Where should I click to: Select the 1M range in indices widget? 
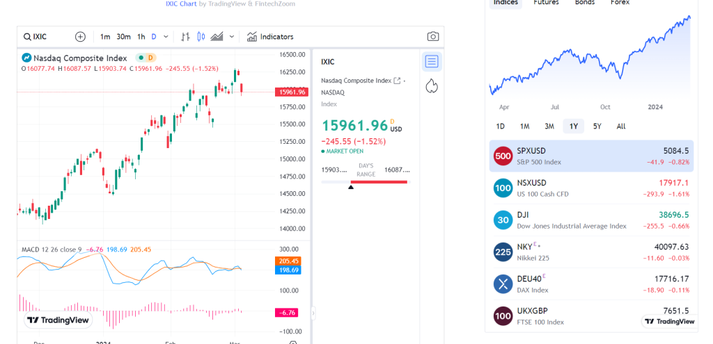click(525, 126)
